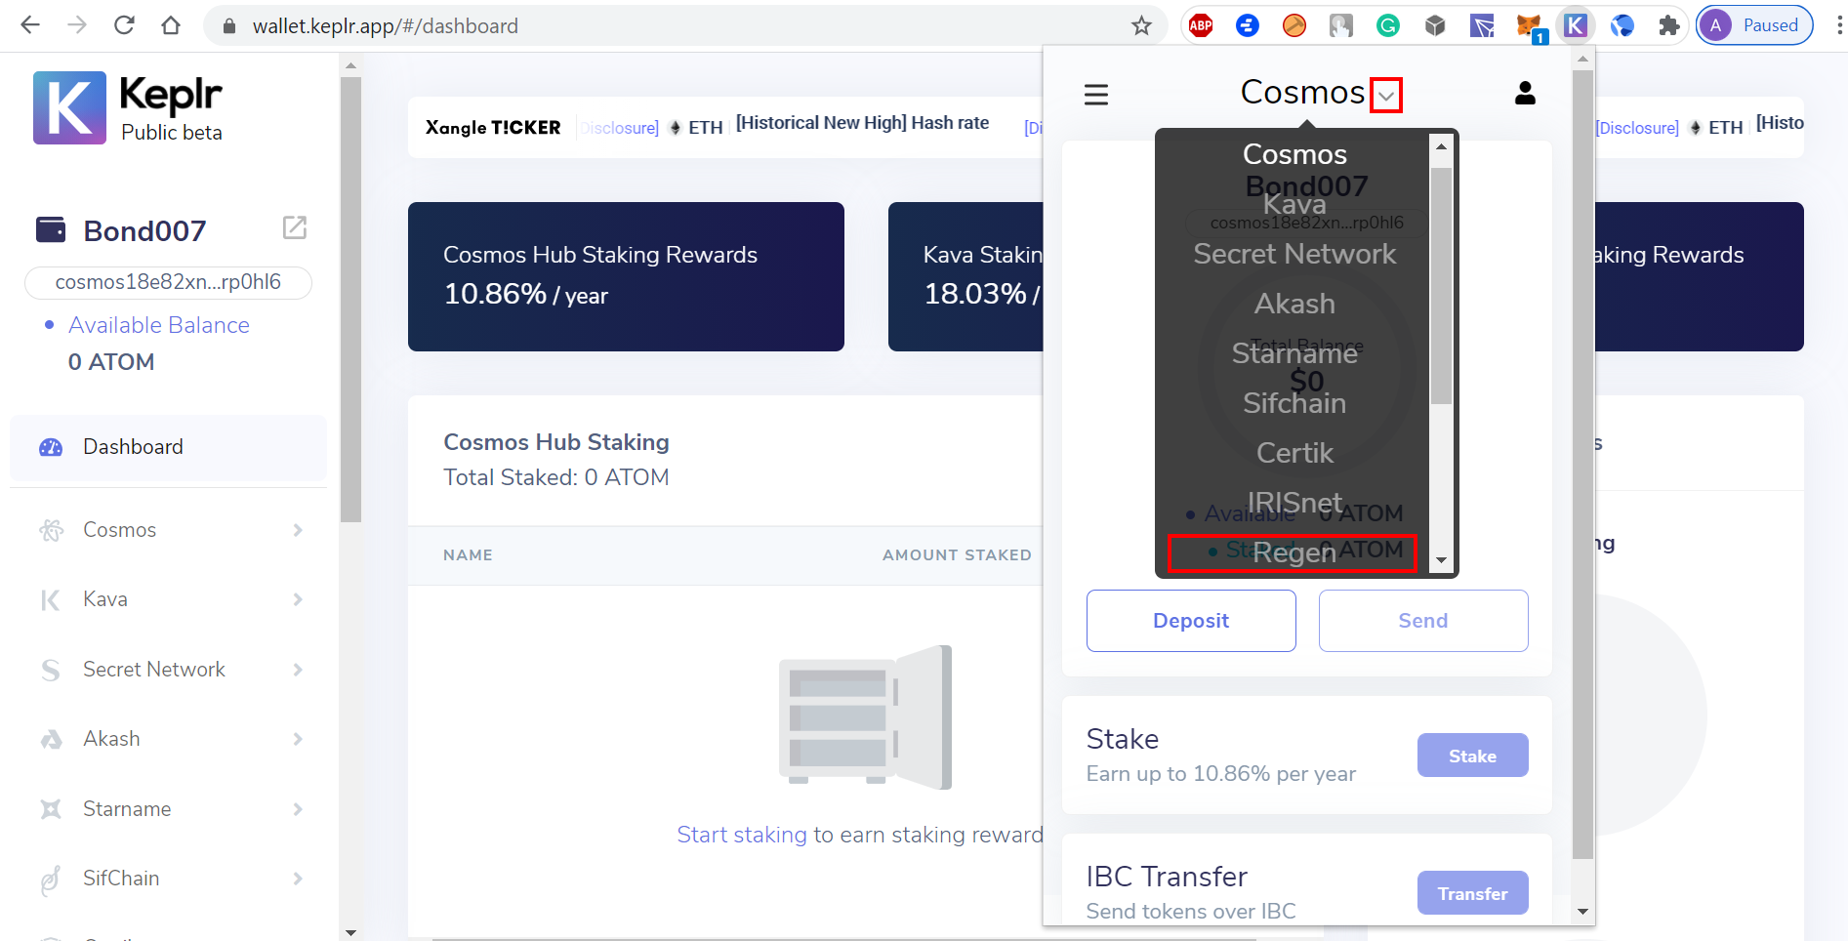The height and width of the screenshot is (941, 1848).
Task: Open Keplr extension in toolbar
Action: point(1575,26)
